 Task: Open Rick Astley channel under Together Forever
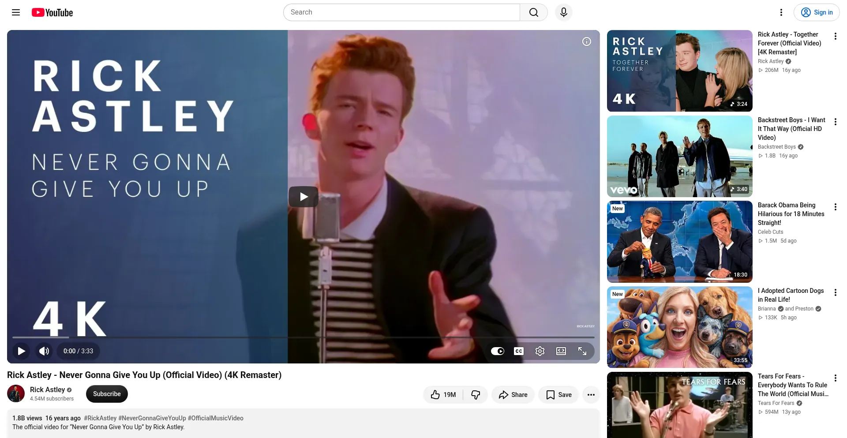click(x=771, y=61)
